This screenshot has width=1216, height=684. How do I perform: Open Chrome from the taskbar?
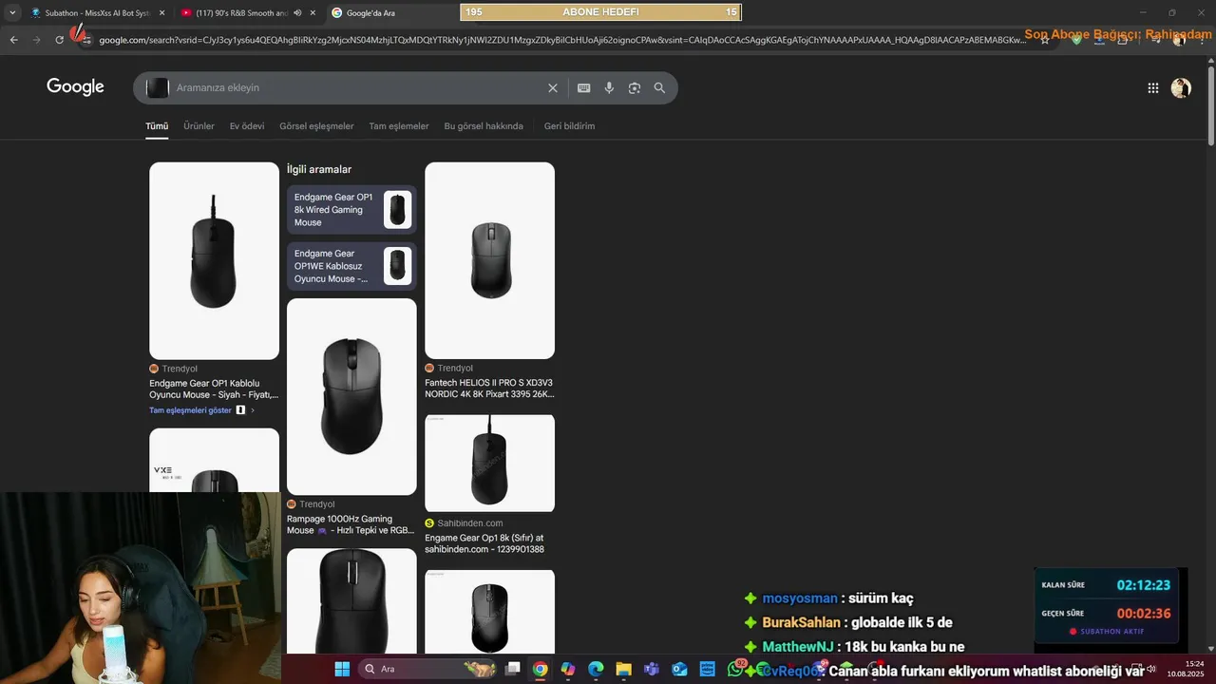tap(541, 669)
